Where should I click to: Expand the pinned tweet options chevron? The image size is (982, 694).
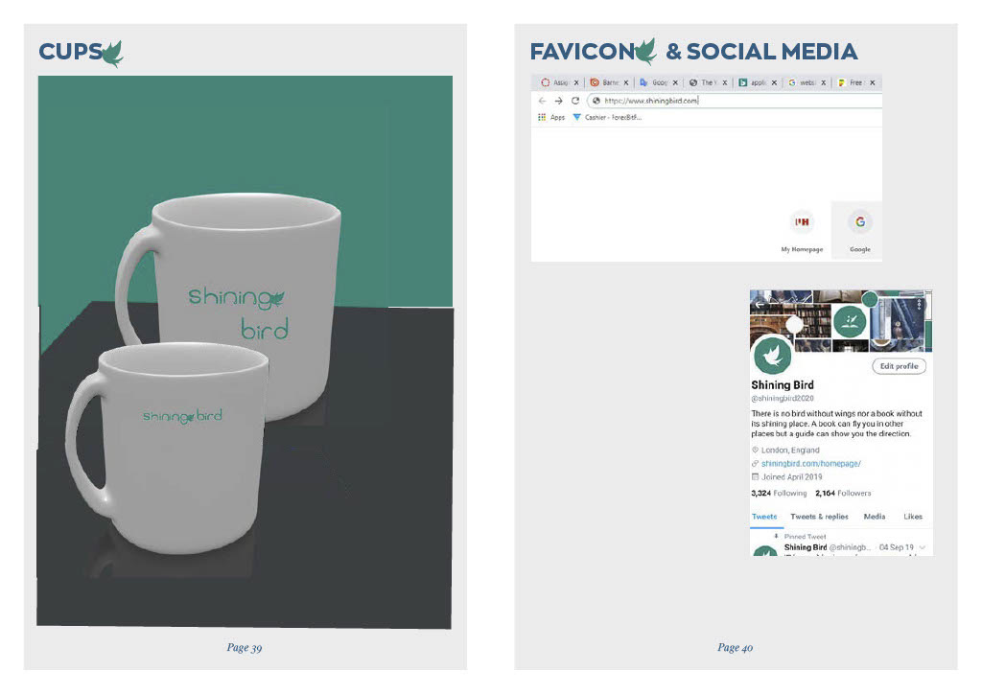point(922,547)
